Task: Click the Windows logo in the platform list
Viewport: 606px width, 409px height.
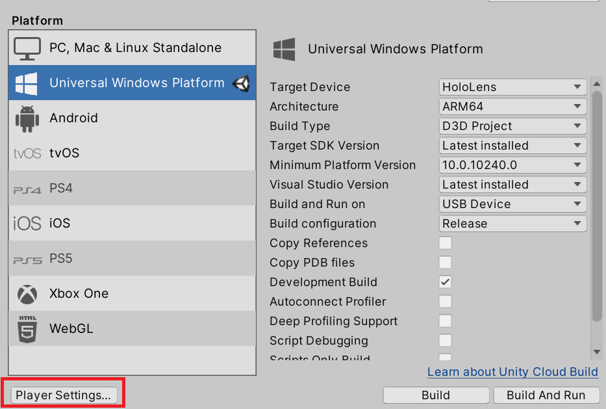Action: tap(26, 84)
